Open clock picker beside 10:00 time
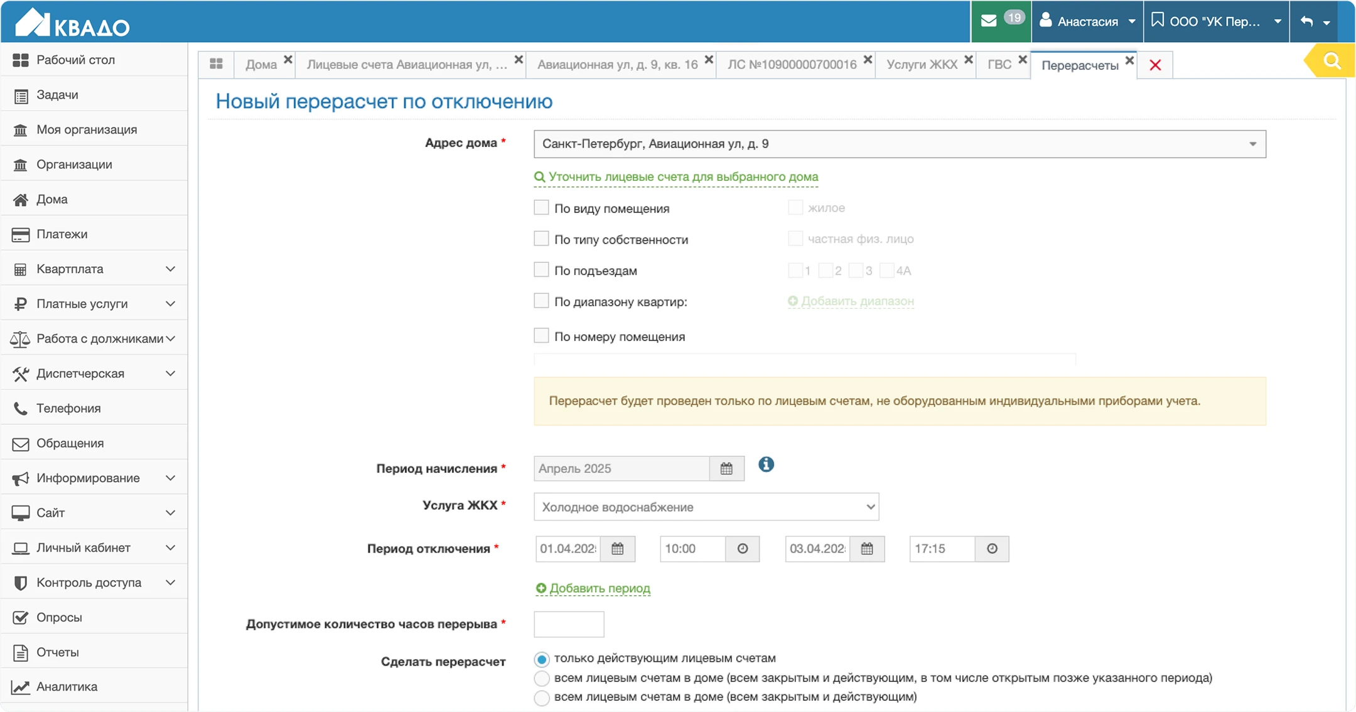 click(x=742, y=549)
